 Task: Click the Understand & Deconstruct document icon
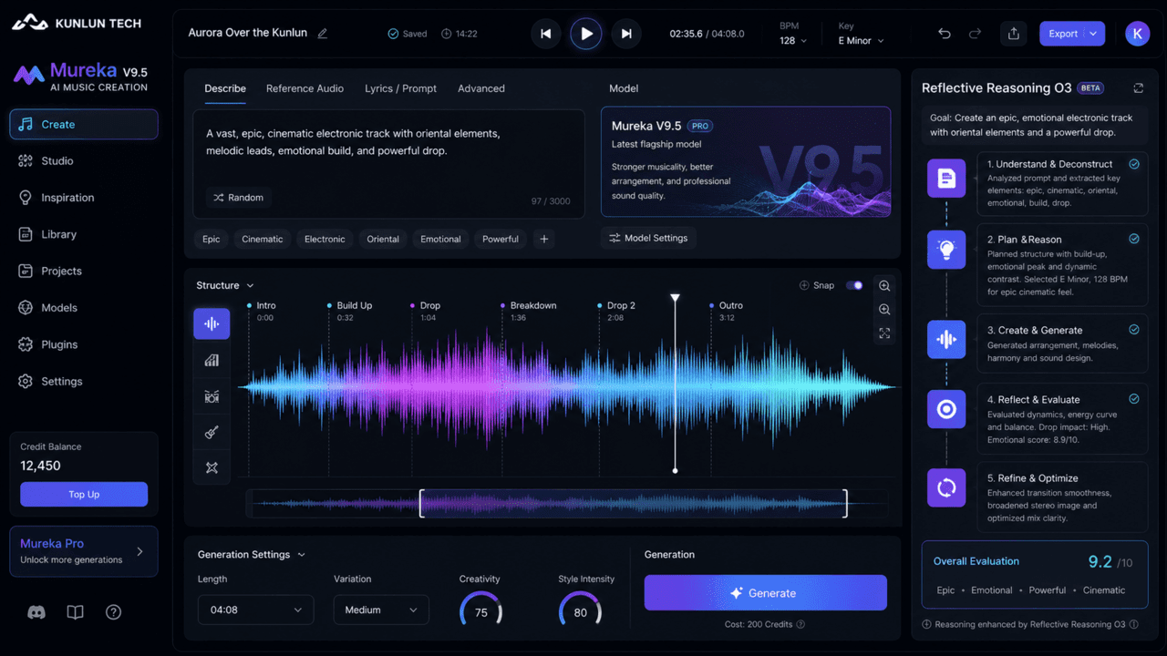(946, 179)
